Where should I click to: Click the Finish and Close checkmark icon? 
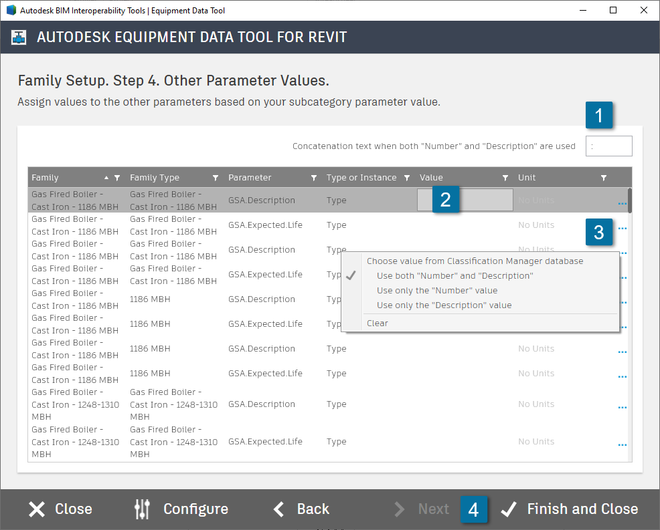point(509,509)
